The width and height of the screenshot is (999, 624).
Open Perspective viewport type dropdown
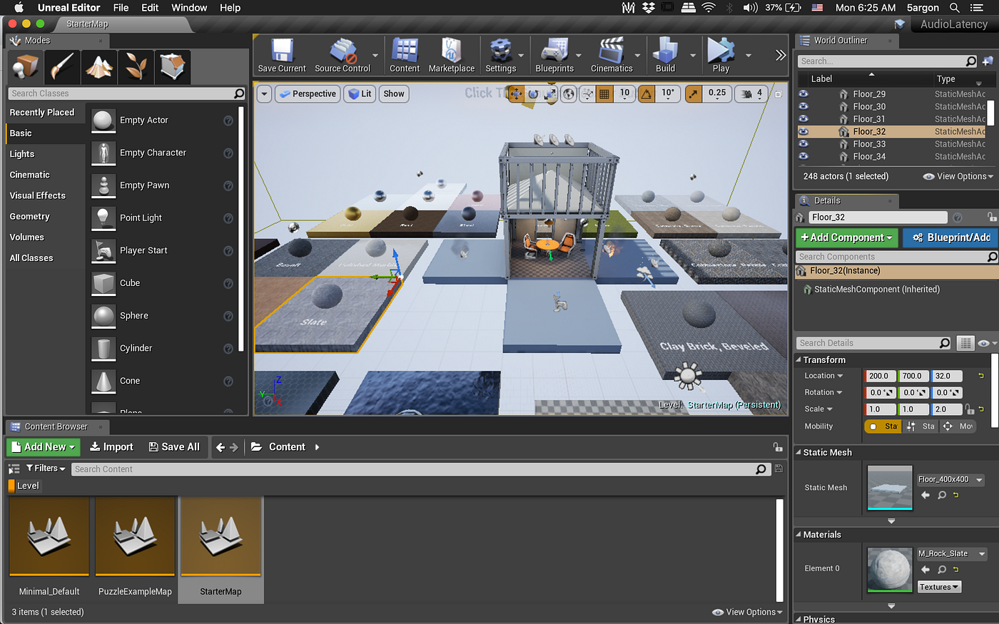tap(308, 93)
